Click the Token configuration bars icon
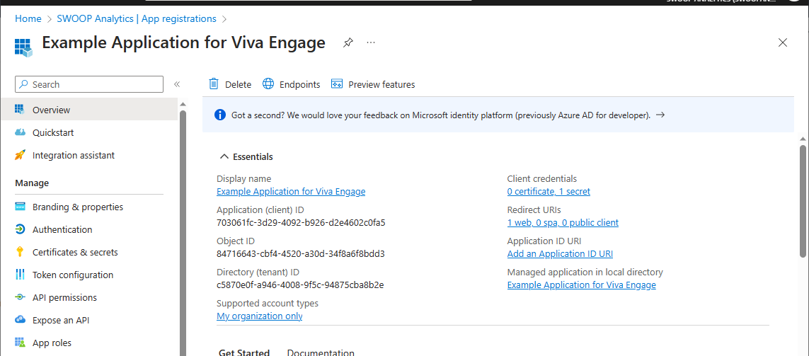 pos(20,275)
